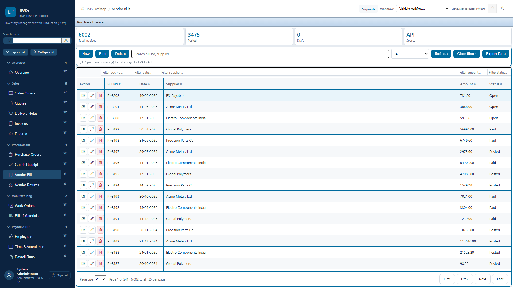
Task: Trash icon for bill PI-8197
Action: 100,151
